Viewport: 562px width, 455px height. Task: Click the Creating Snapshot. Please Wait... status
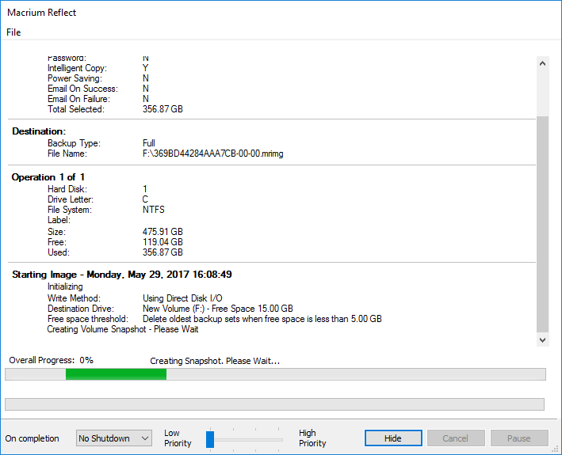[x=215, y=361]
